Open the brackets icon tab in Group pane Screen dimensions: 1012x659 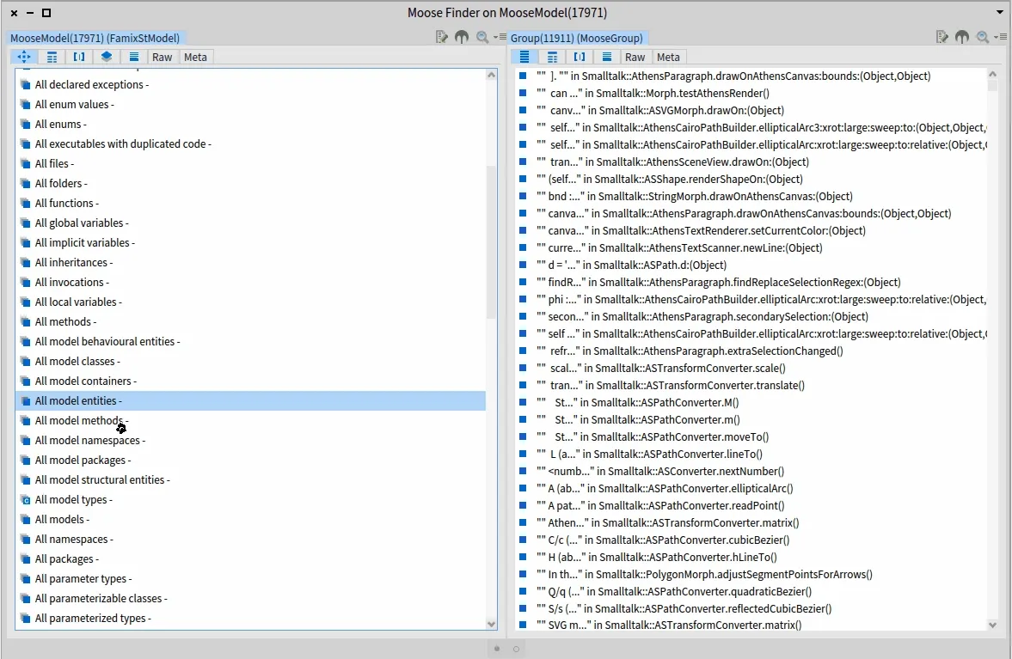pyautogui.click(x=579, y=57)
